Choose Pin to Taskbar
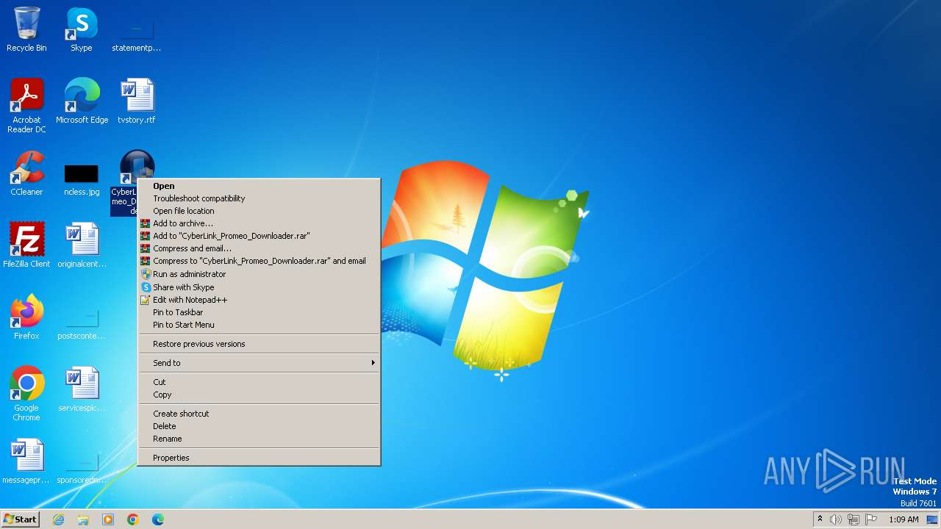The image size is (941, 529). [260, 312]
